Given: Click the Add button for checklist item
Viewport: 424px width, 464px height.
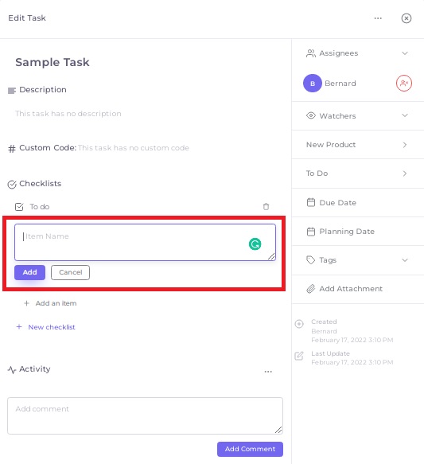Looking at the screenshot, I should pos(30,272).
